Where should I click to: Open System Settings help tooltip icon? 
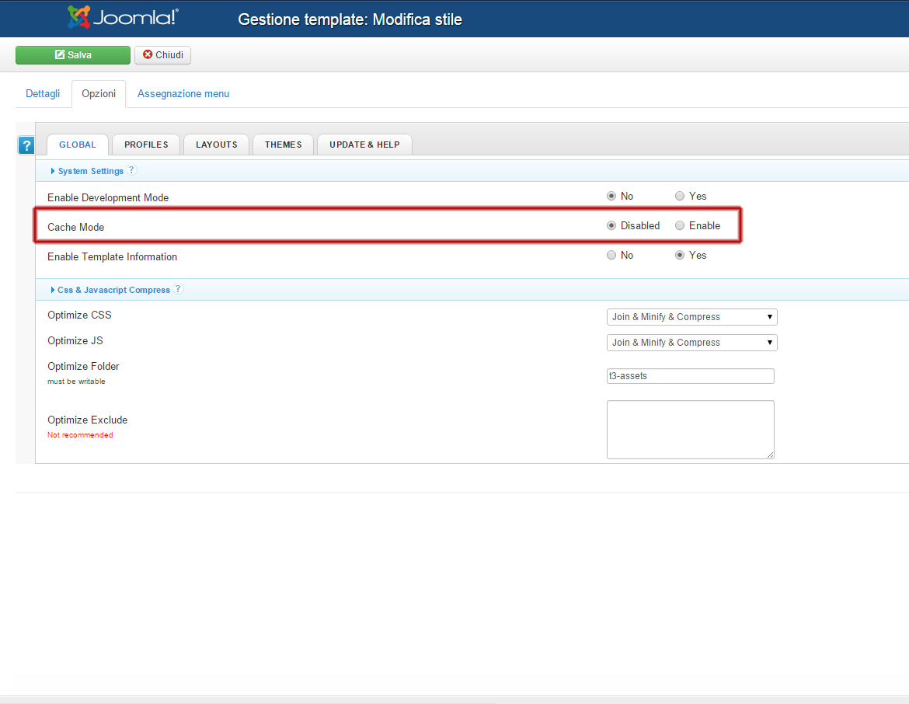[132, 170]
